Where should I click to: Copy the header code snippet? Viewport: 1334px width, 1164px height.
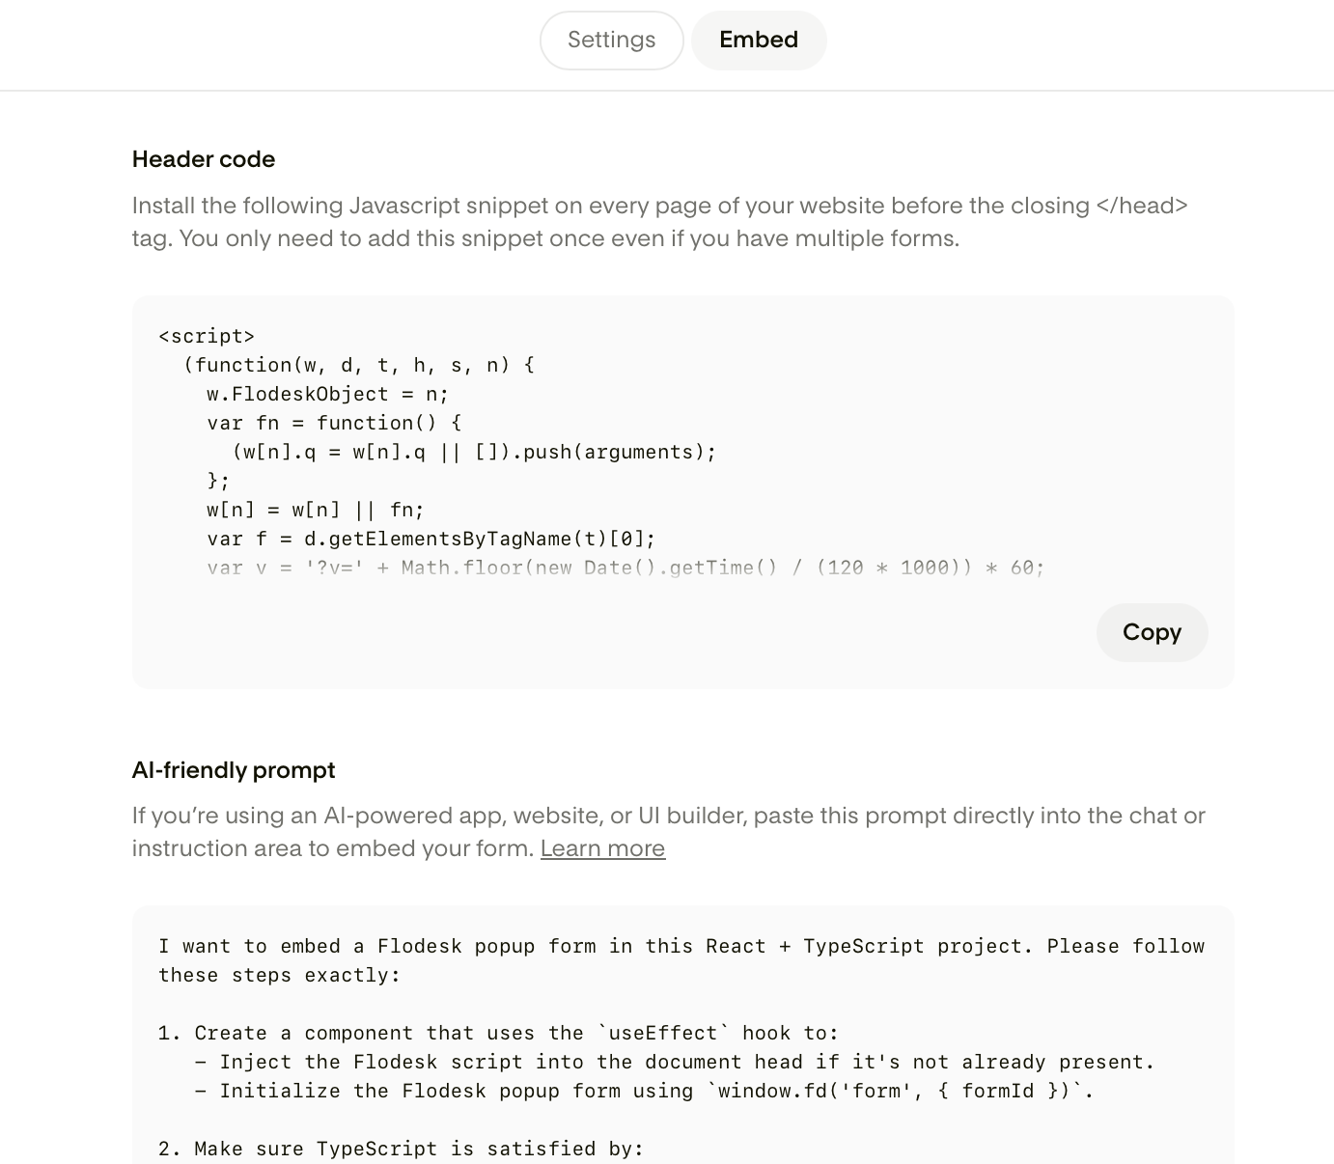[x=1152, y=632]
